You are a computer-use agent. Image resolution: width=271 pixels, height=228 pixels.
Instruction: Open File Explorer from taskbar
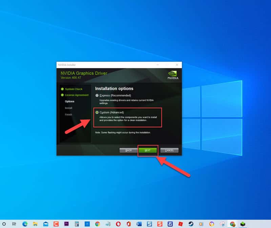pyautogui.click(x=35, y=224)
